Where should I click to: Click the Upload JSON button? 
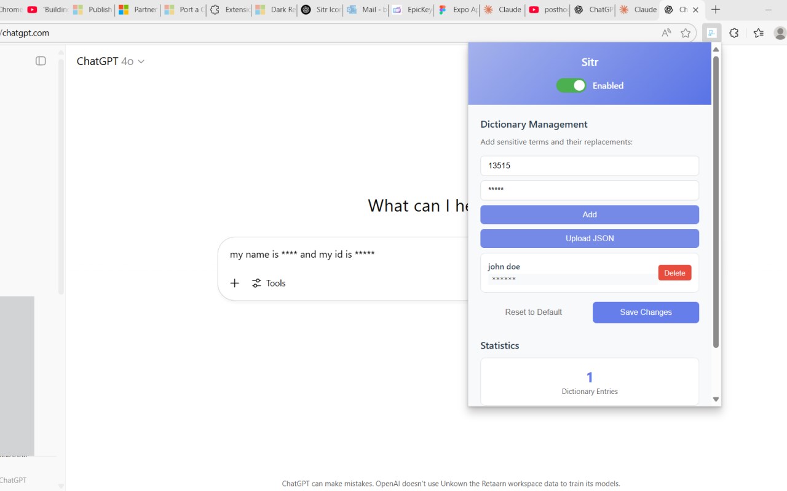click(590, 239)
